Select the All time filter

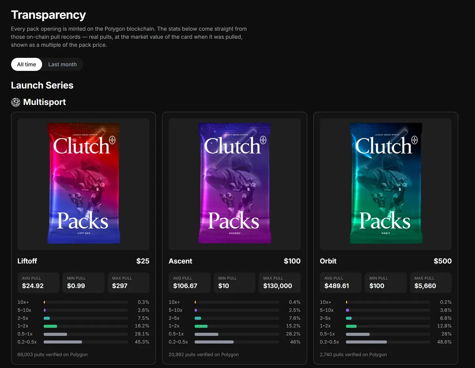(27, 64)
